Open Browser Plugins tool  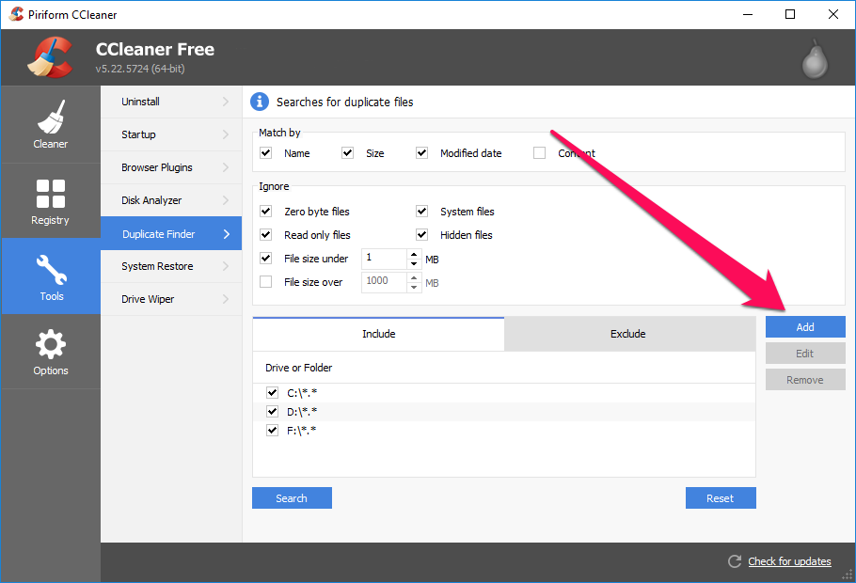[171, 167]
